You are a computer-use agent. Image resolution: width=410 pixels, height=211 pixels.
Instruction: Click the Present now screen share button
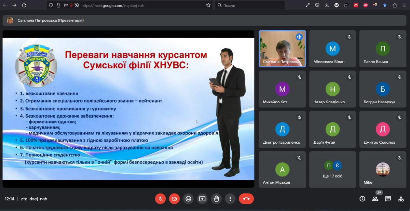pyautogui.click(x=202, y=199)
